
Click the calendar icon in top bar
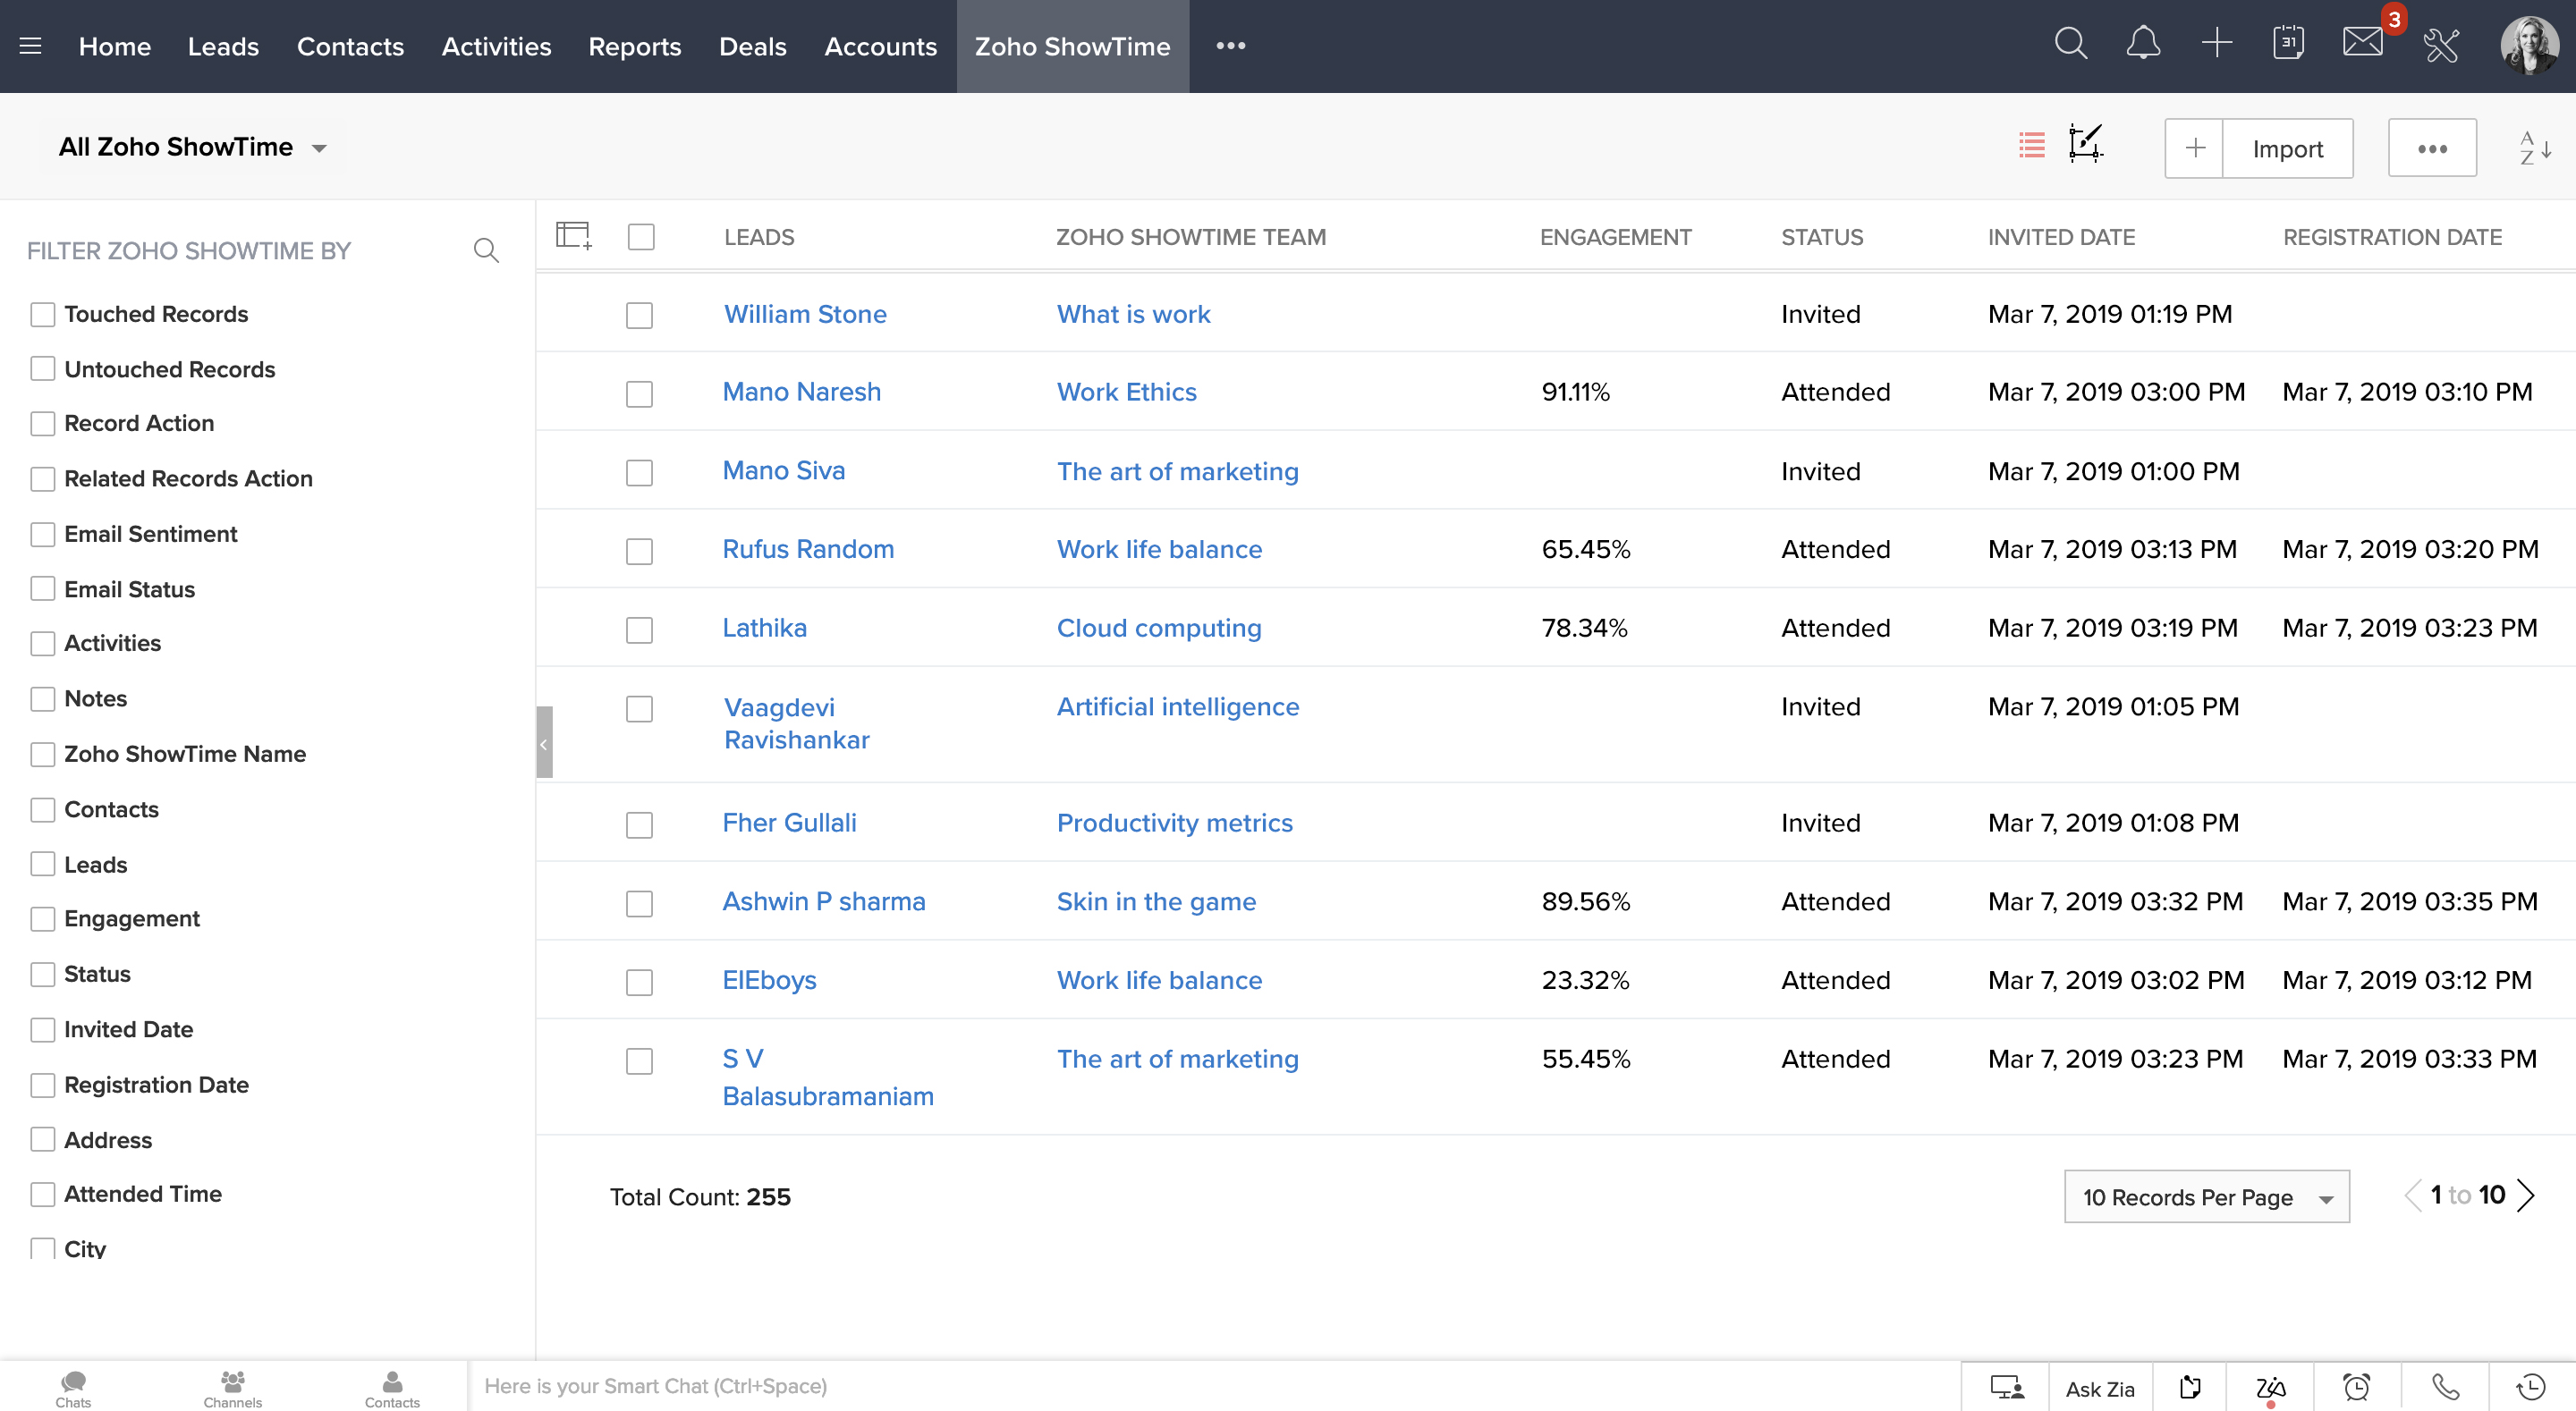2288,44
